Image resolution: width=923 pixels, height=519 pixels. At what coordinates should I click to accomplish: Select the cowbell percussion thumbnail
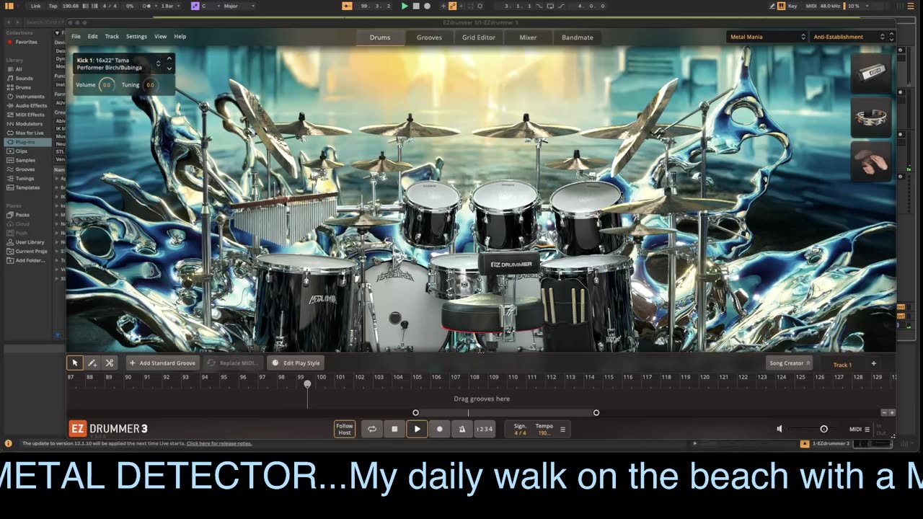pos(871,72)
